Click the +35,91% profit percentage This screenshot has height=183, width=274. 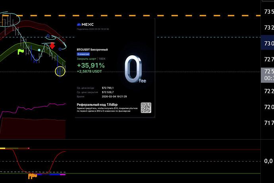91,65
